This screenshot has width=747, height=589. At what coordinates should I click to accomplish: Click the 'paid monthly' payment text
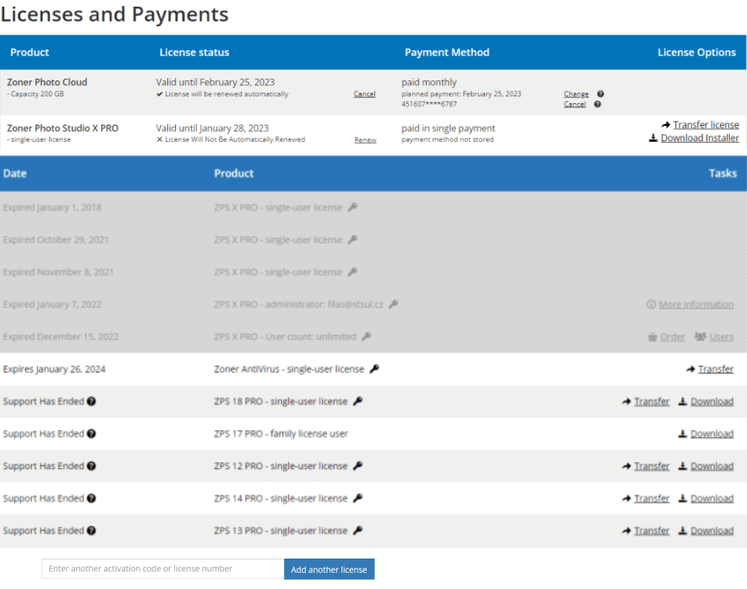(428, 83)
